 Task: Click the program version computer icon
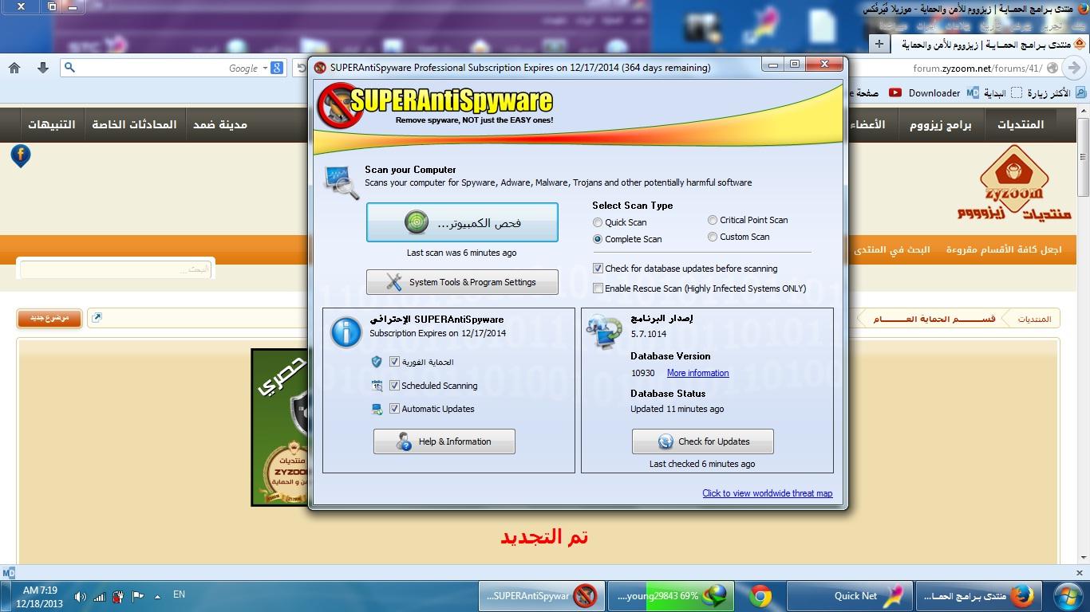point(603,332)
